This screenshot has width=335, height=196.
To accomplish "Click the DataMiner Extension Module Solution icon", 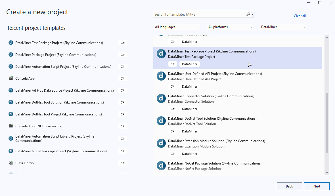I will click(161, 143).
